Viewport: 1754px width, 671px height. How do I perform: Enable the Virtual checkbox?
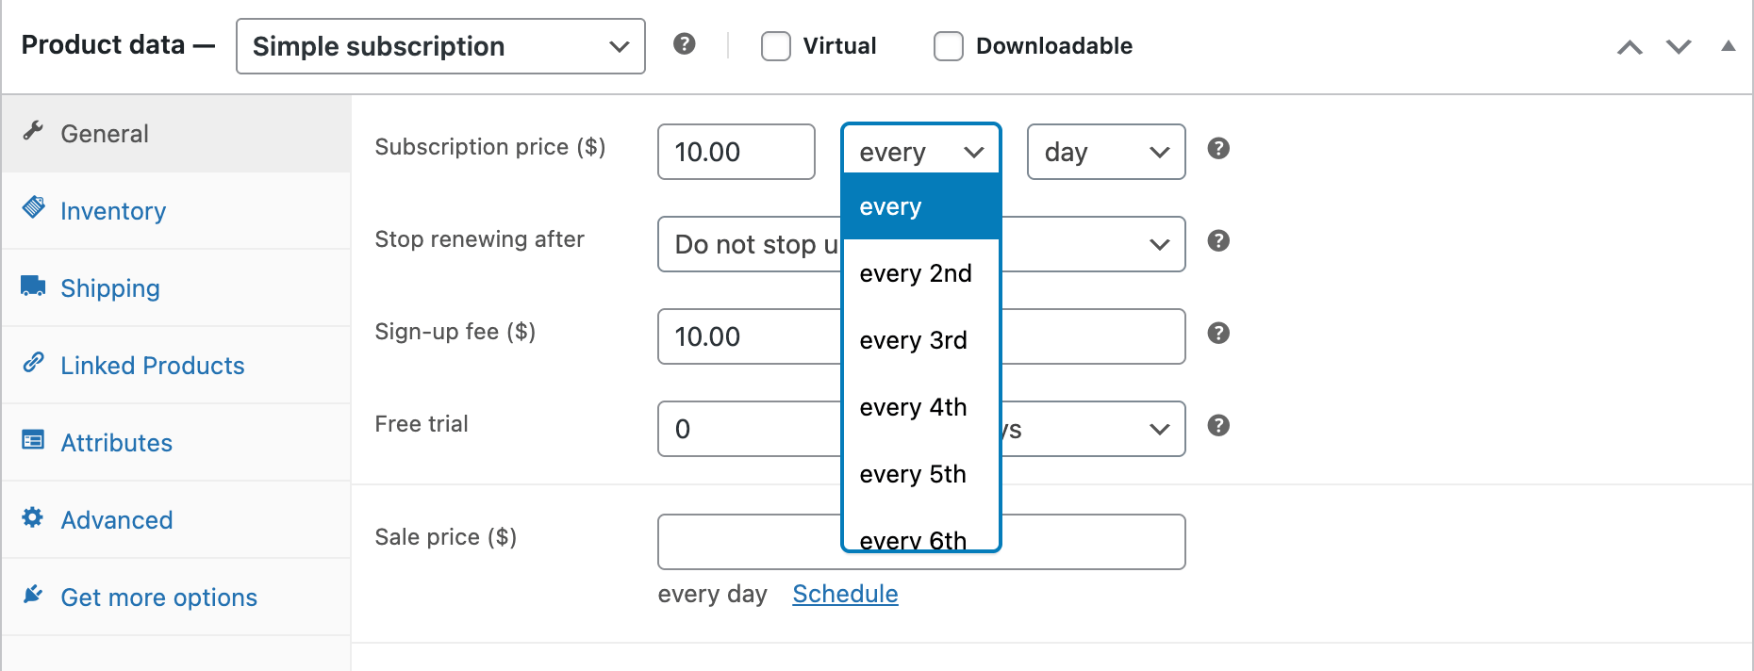coord(776,46)
